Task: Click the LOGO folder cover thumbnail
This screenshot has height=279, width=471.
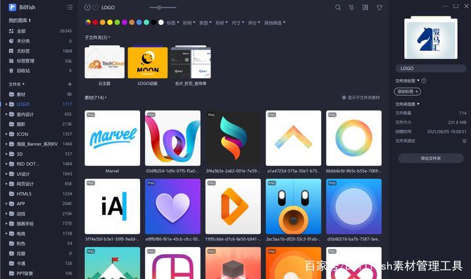Action: 430,38
